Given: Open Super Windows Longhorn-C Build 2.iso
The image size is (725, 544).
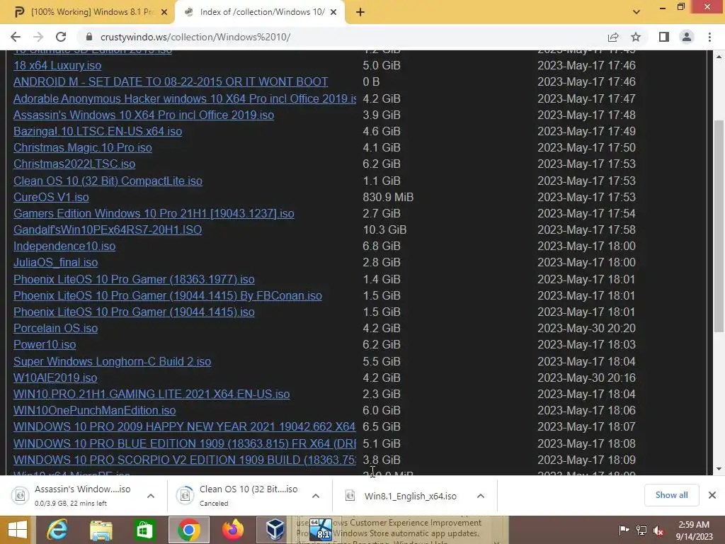Looking at the screenshot, I should [x=113, y=362].
